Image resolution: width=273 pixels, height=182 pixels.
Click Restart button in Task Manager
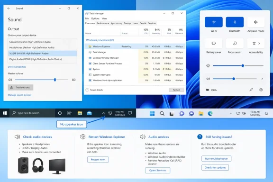coord(176,90)
